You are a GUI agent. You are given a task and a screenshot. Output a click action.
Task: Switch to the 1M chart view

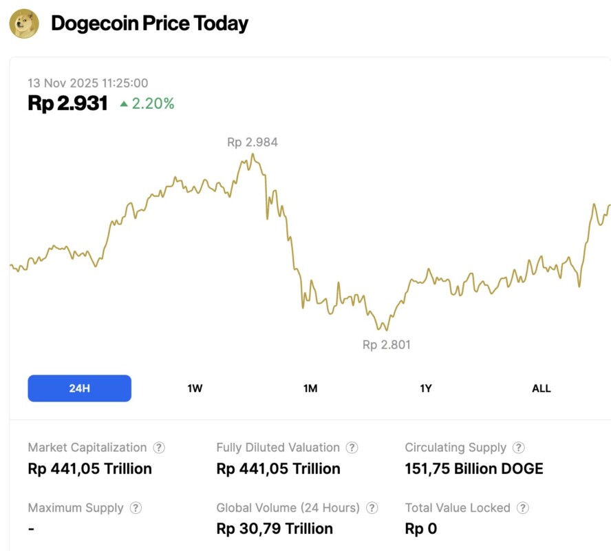pos(310,388)
